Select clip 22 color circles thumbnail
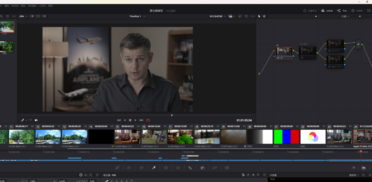372x182 pixels. click(313, 137)
